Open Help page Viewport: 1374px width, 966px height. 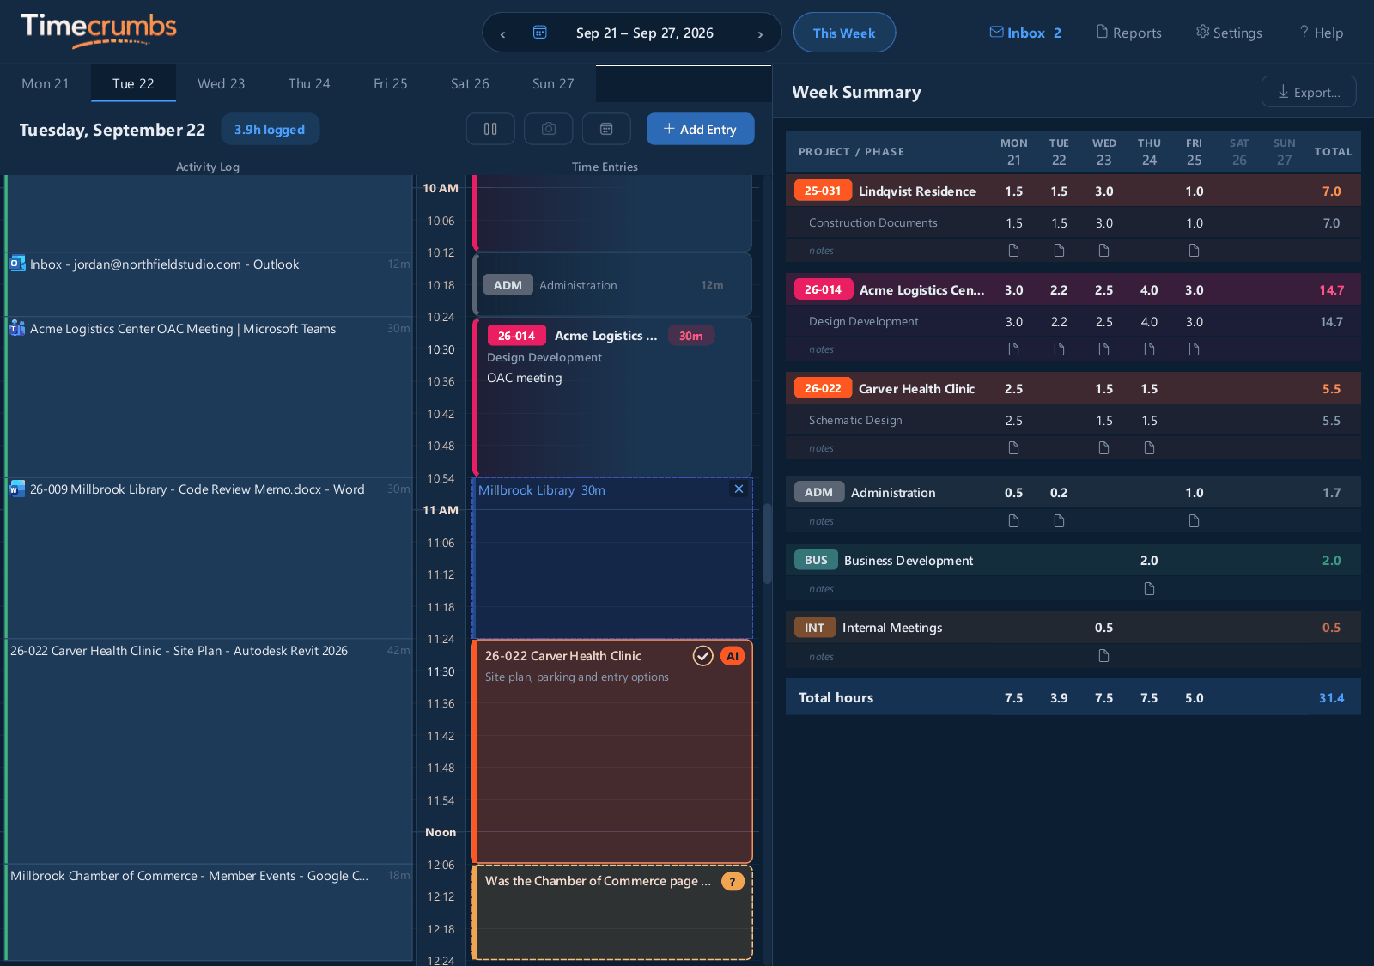[x=1321, y=33]
